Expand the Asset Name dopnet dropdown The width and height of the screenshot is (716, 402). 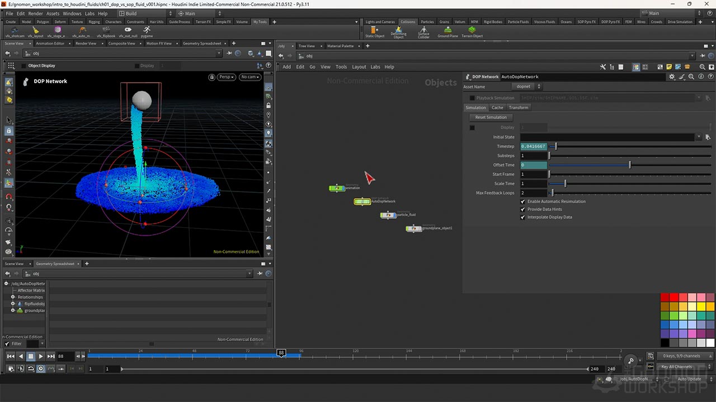(x=527, y=87)
